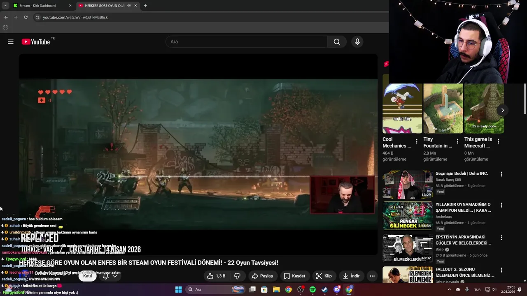Share the video with Paylaş
527x296 pixels.
tap(262, 276)
